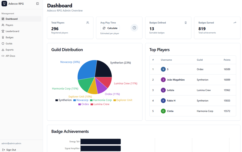Click the Lumina Crew guild cell for Letizia
The width and height of the screenshot is (242, 152).
point(204,90)
